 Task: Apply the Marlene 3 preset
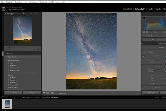(13, 82)
